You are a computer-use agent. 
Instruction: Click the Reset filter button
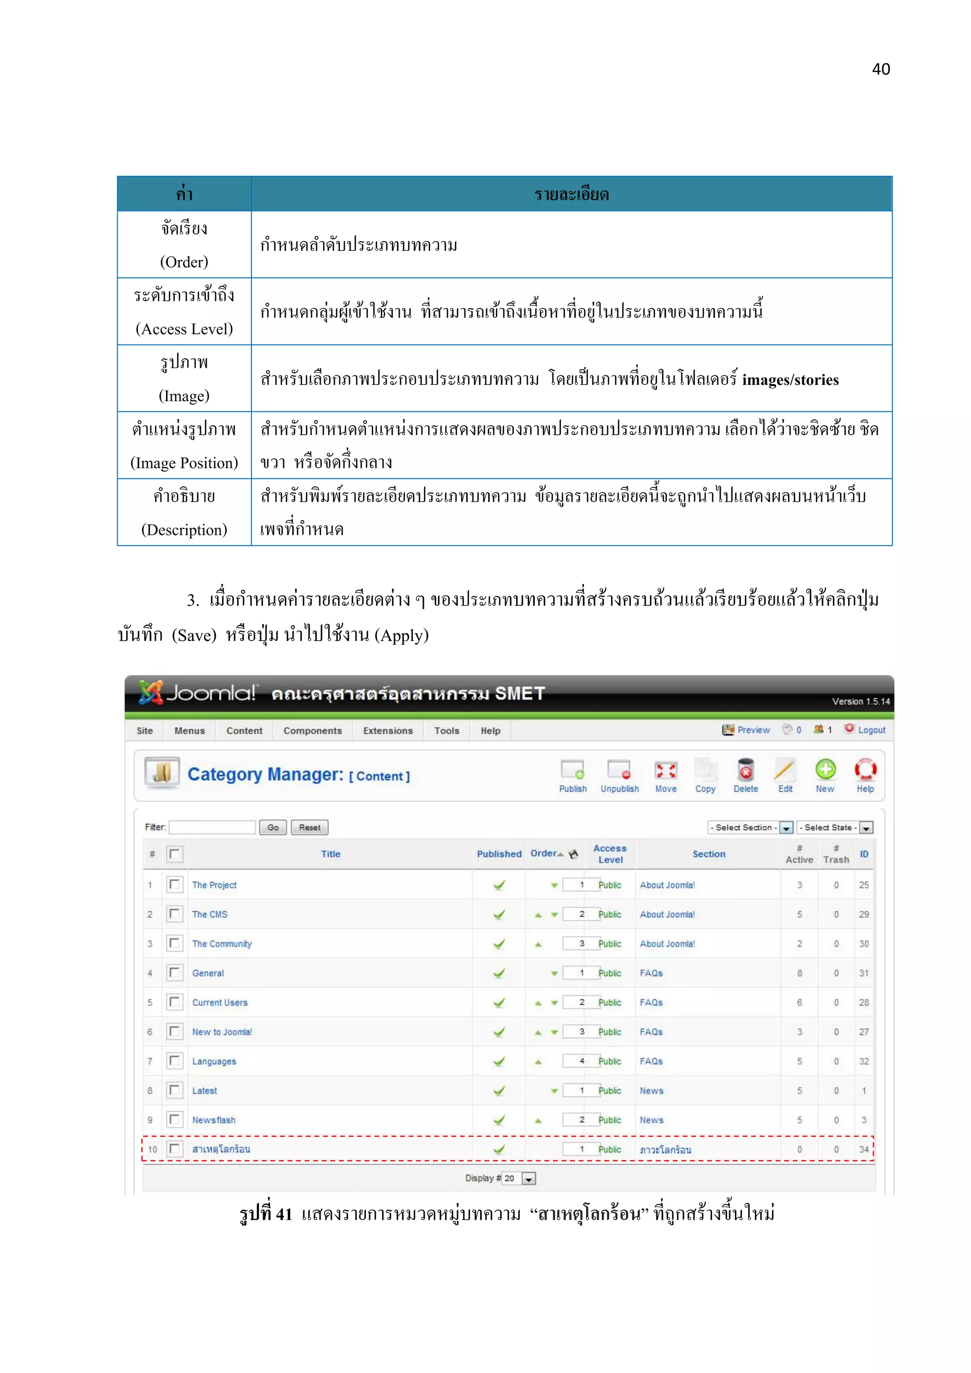pyautogui.click(x=310, y=828)
